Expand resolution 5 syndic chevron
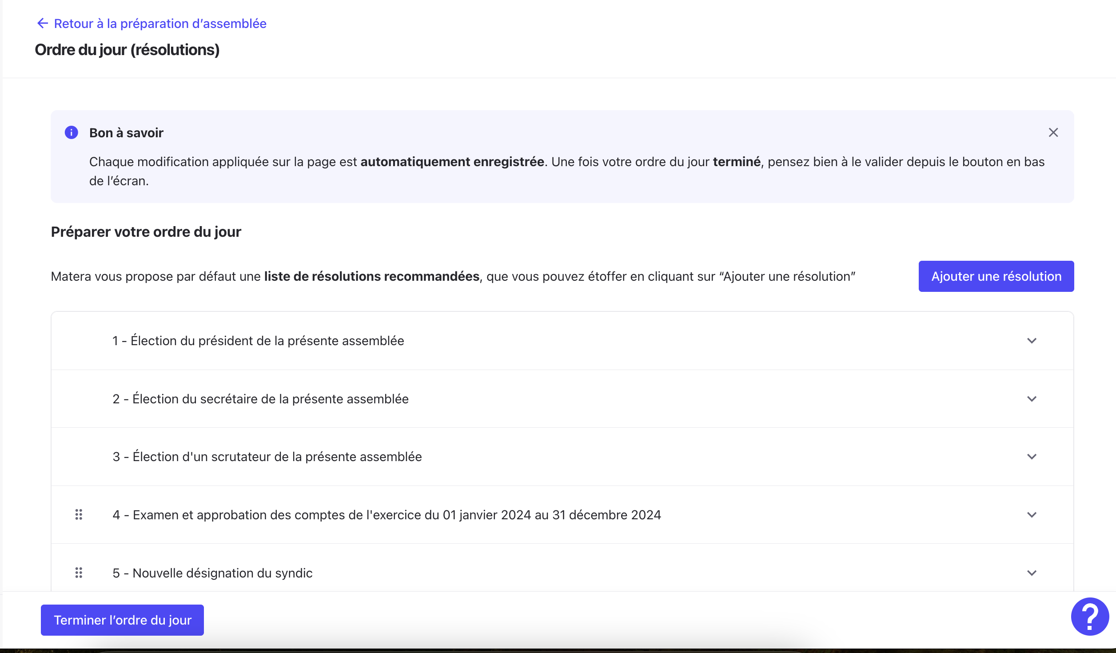 [1032, 573]
